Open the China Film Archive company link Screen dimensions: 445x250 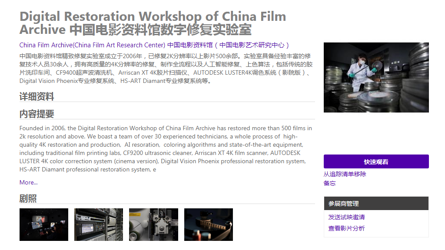[154, 45]
